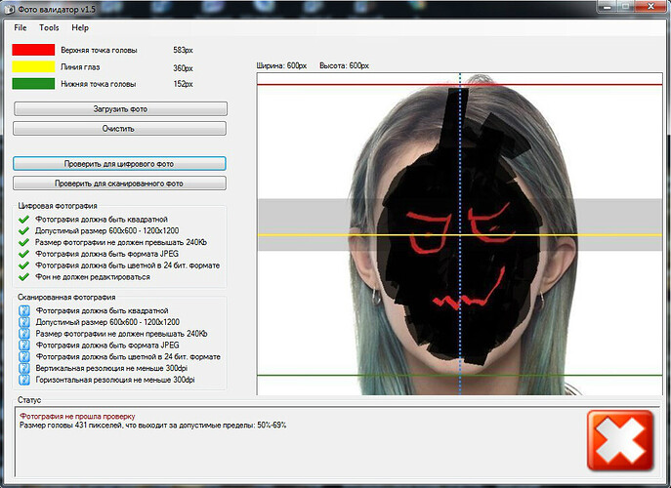
Task: Minimize the Фото валидатор window
Action: coord(606,7)
